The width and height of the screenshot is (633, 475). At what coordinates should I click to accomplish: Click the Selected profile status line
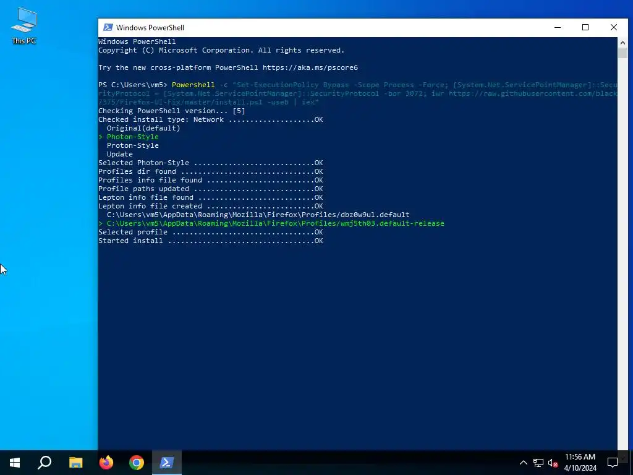click(211, 232)
